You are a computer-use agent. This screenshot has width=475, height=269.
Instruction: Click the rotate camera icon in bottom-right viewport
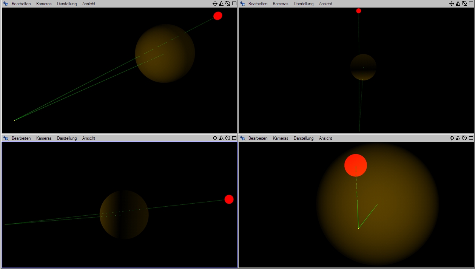point(464,138)
